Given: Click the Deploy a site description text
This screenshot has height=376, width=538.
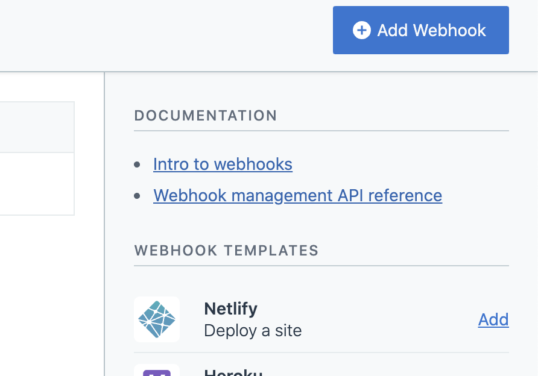Looking at the screenshot, I should pos(252,330).
